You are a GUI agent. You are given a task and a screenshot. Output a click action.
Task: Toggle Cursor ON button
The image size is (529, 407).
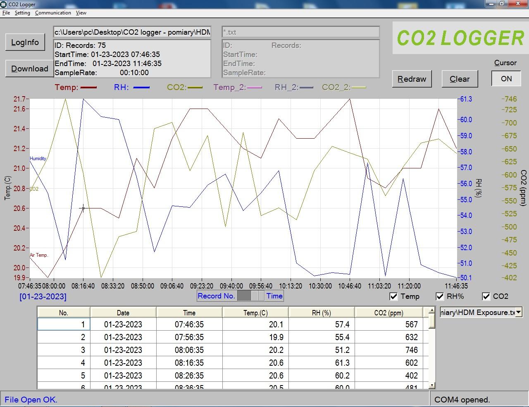tap(506, 79)
